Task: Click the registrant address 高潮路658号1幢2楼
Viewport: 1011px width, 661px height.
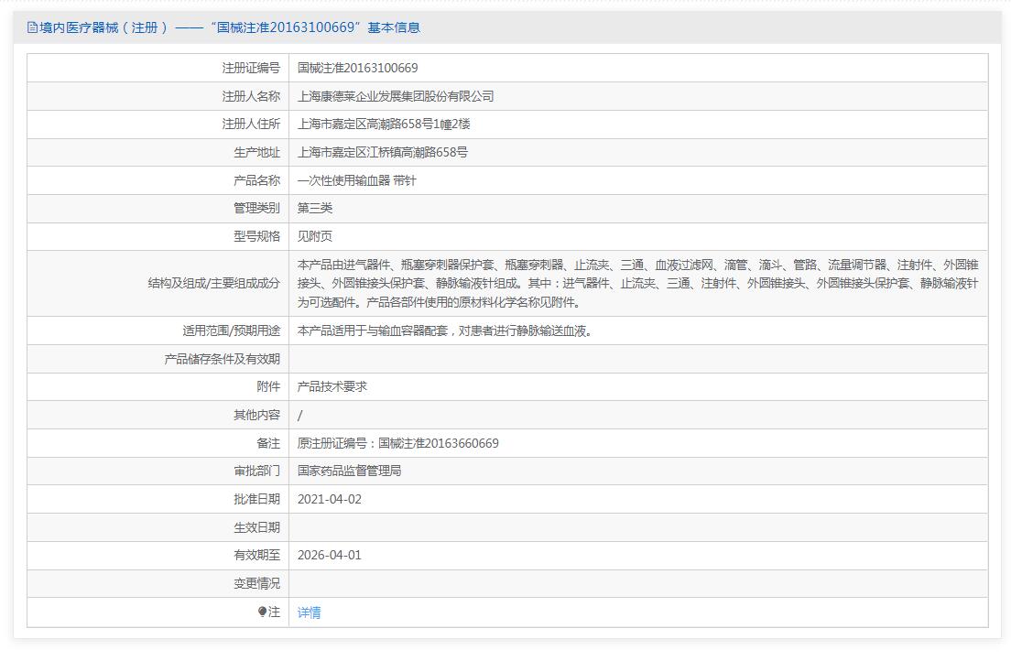Action: click(384, 124)
